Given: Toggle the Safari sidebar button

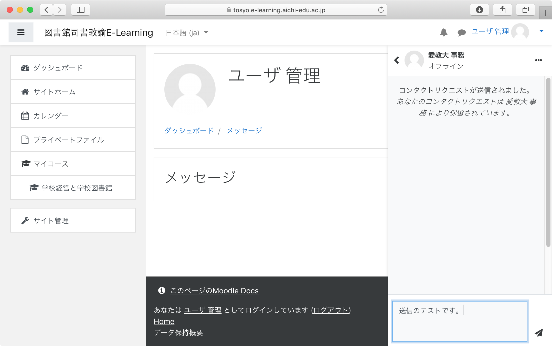Looking at the screenshot, I should (81, 10).
